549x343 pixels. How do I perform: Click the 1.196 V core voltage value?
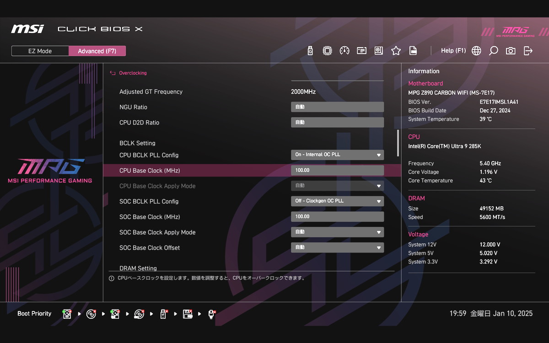tap(488, 172)
